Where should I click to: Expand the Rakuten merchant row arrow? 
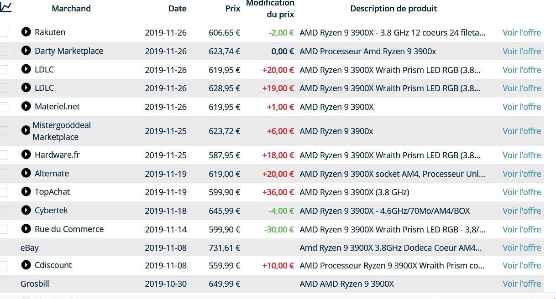pos(26,32)
